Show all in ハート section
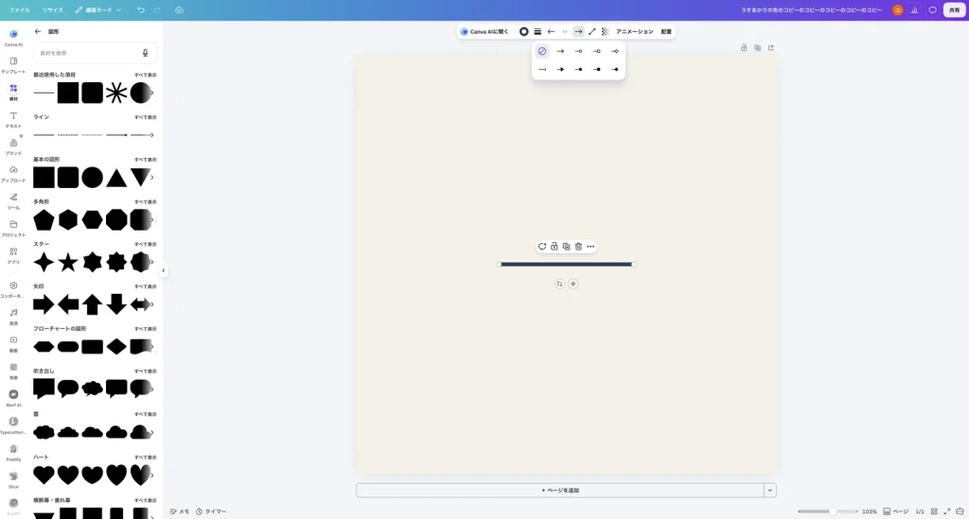The height and width of the screenshot is (519, 969). [x=145, y=458]
